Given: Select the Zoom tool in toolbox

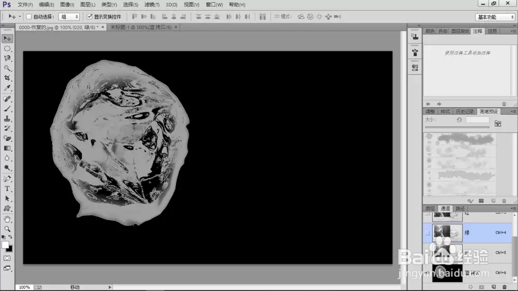Looking at the screenshot, I should click(7, 229).
